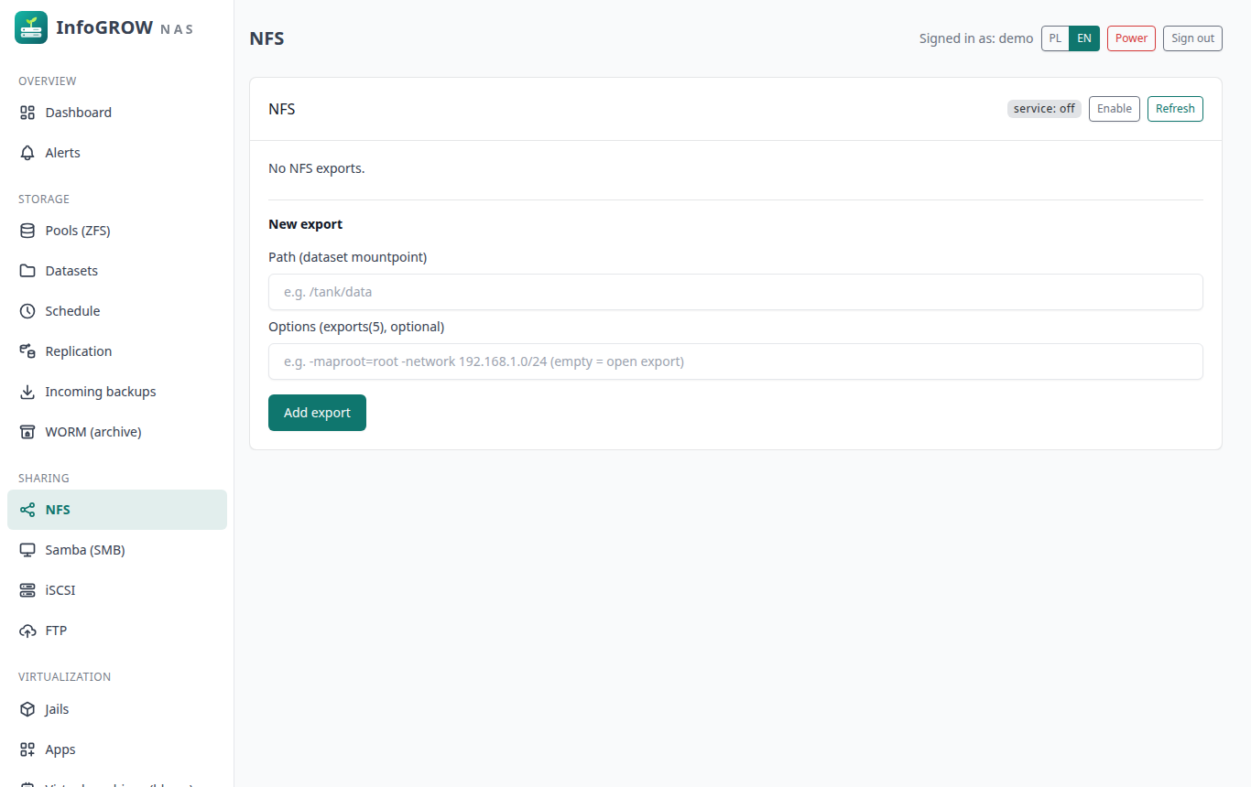Go to Dashboard label in sidebar
Image resolution: width=1251 pixels, height=787 pixels.
[x=79, y=113]
